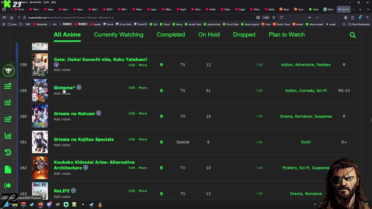The image size is (372, 209).
Task: Click the score 9 for Grisaia no Rakuen
Action: point(161,116)
